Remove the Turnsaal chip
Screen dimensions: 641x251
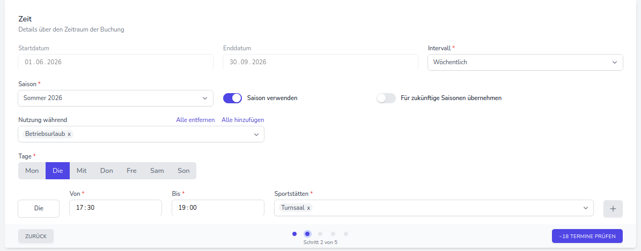[x=308, y=208]
